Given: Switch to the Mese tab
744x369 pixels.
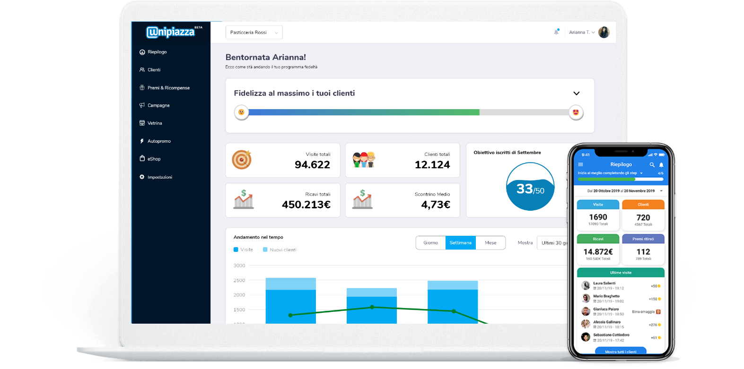Looking at the screenshot, I should [490, 243].
